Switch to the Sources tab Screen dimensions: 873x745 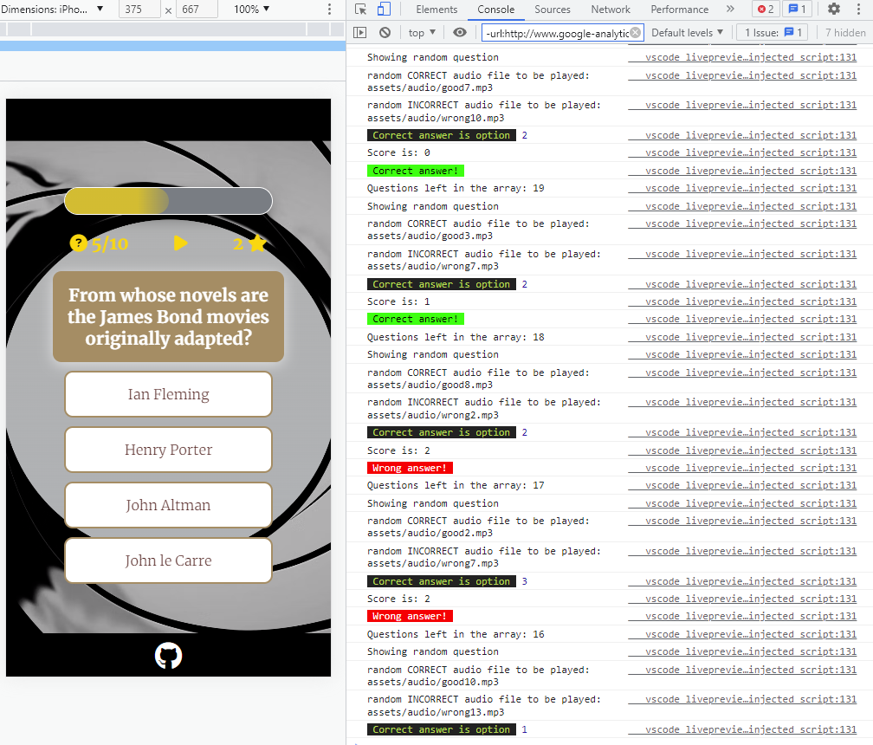[x=553, y=10]
